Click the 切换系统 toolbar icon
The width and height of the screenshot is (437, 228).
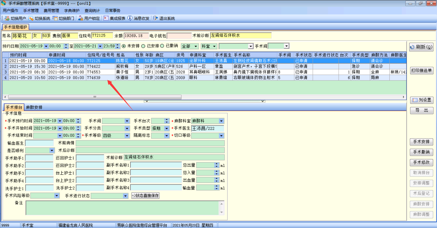coord(31,18)
